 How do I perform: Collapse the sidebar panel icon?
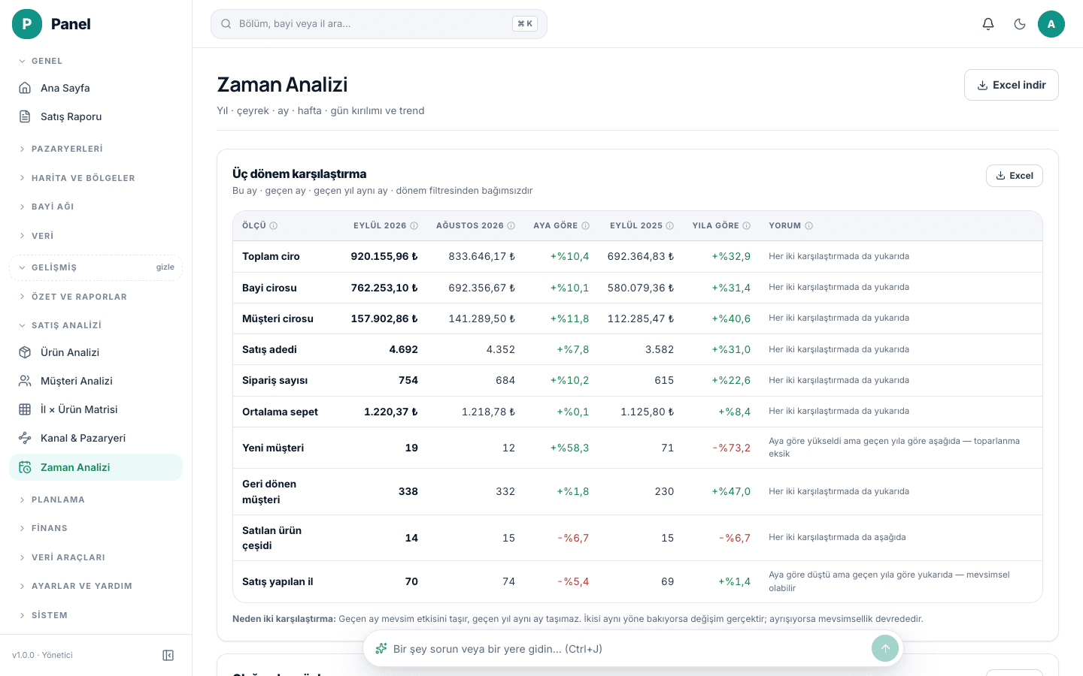[168, 656]
